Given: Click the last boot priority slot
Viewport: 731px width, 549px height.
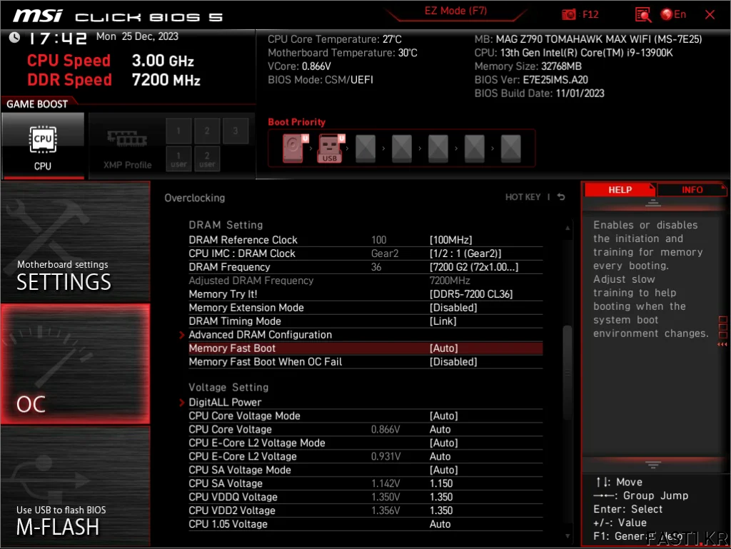Looking at the screenshot, I should (511, 148).
